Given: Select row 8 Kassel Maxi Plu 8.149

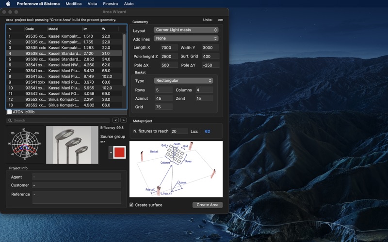Looking at the screenshot, I should click(65, 76).
